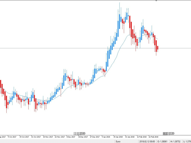Click the 10 Nov 2017 date label
Viewport: 191px width, 143px height.
click(x=48, y=137)
